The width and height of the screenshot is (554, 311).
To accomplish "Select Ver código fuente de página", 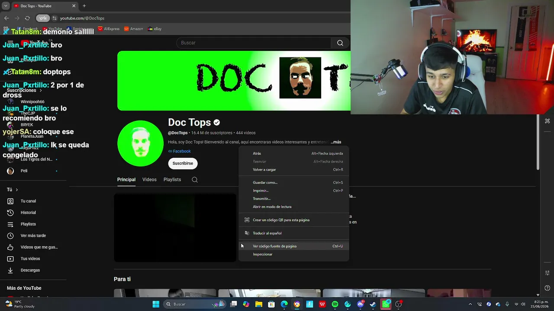I will pyautogui.click(x=294, y=246).
